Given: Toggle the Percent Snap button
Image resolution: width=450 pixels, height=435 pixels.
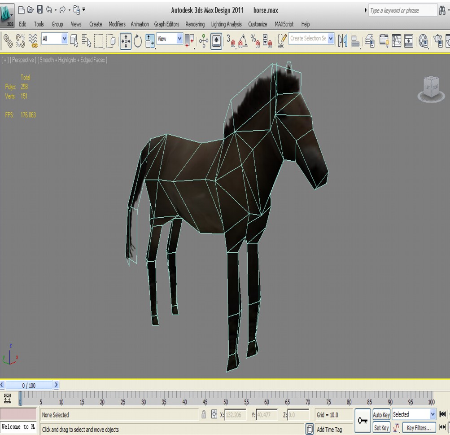Looking at the screenshot, I should pyautogui.click(x=255, y=41).
